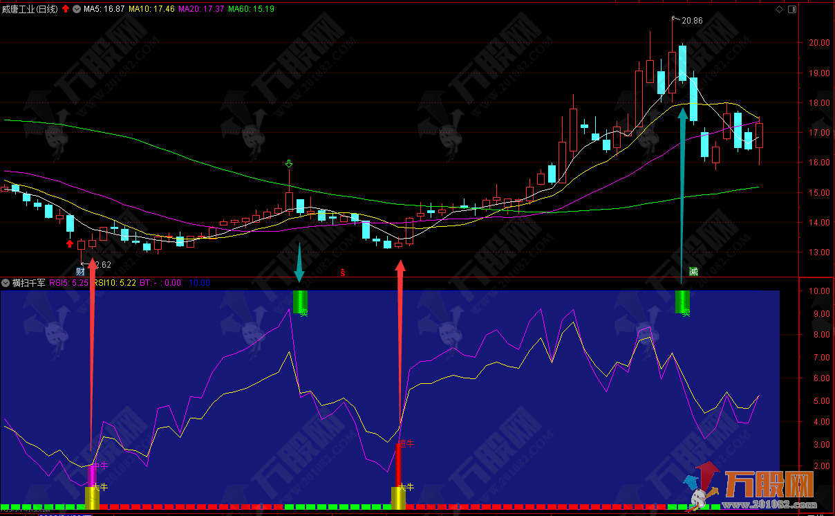Image resolution: width=835 pixels, height=516 pixels.
Task: Click the 12.62 low price label
Action: tap(102, 264)
